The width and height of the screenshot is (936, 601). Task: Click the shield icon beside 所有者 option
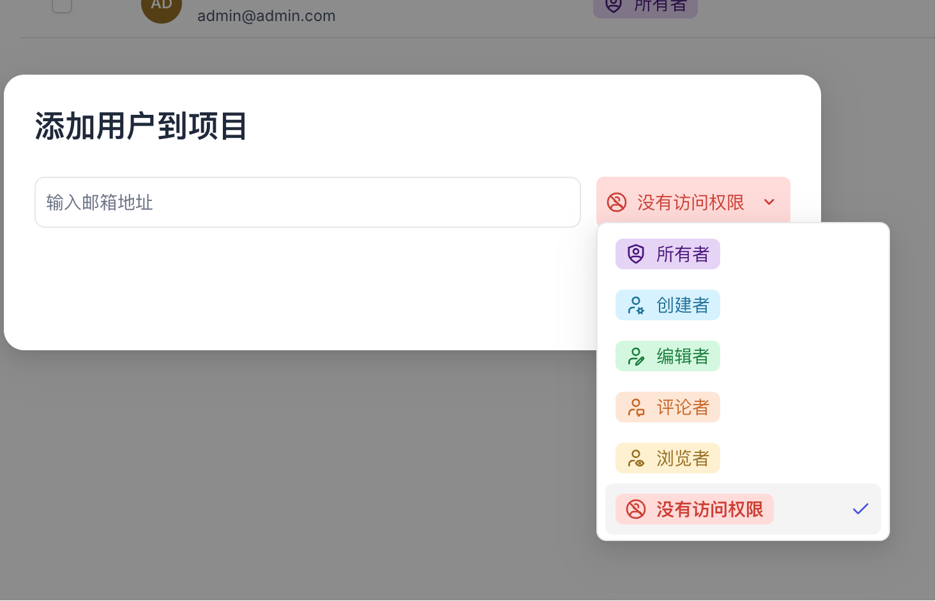coord(636,254)
